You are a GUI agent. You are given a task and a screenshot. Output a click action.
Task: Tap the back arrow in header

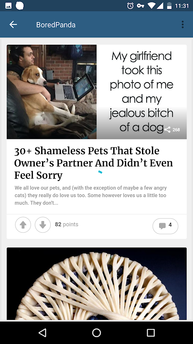click(x=13, y=25)
